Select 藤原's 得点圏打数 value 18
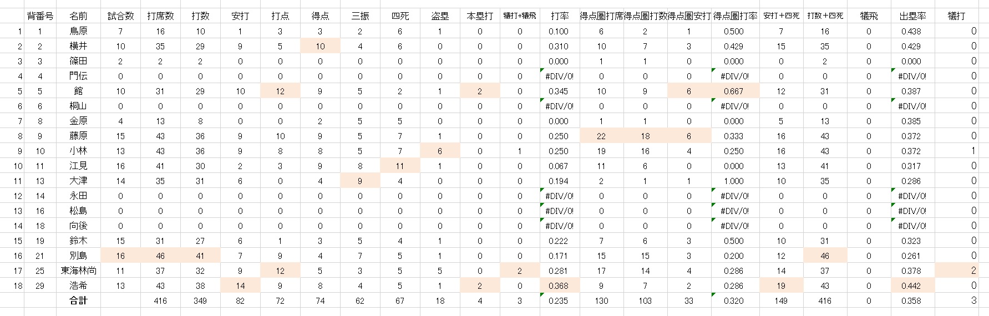This screenshot has width=989, height=316. tap(645, 136)
